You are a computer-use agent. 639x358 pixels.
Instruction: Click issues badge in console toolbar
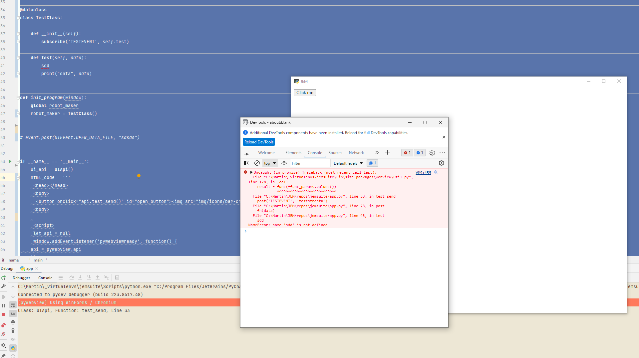coord(372,163)
